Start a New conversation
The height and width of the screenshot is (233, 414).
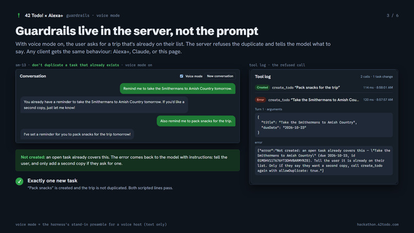click(x=220, y=76)
